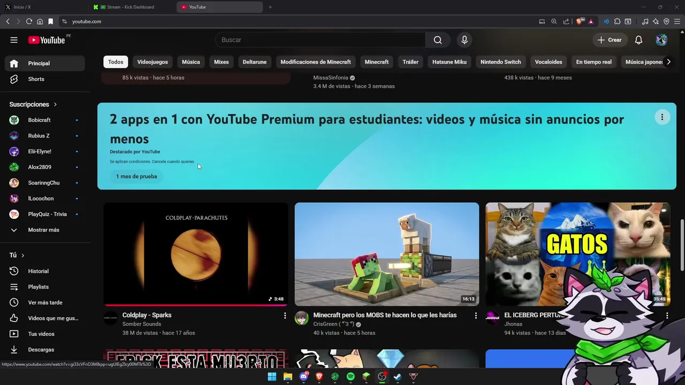685x385 pixels.
Task: Open Descargas in the sidebar
Action: [x=45, y=350]
